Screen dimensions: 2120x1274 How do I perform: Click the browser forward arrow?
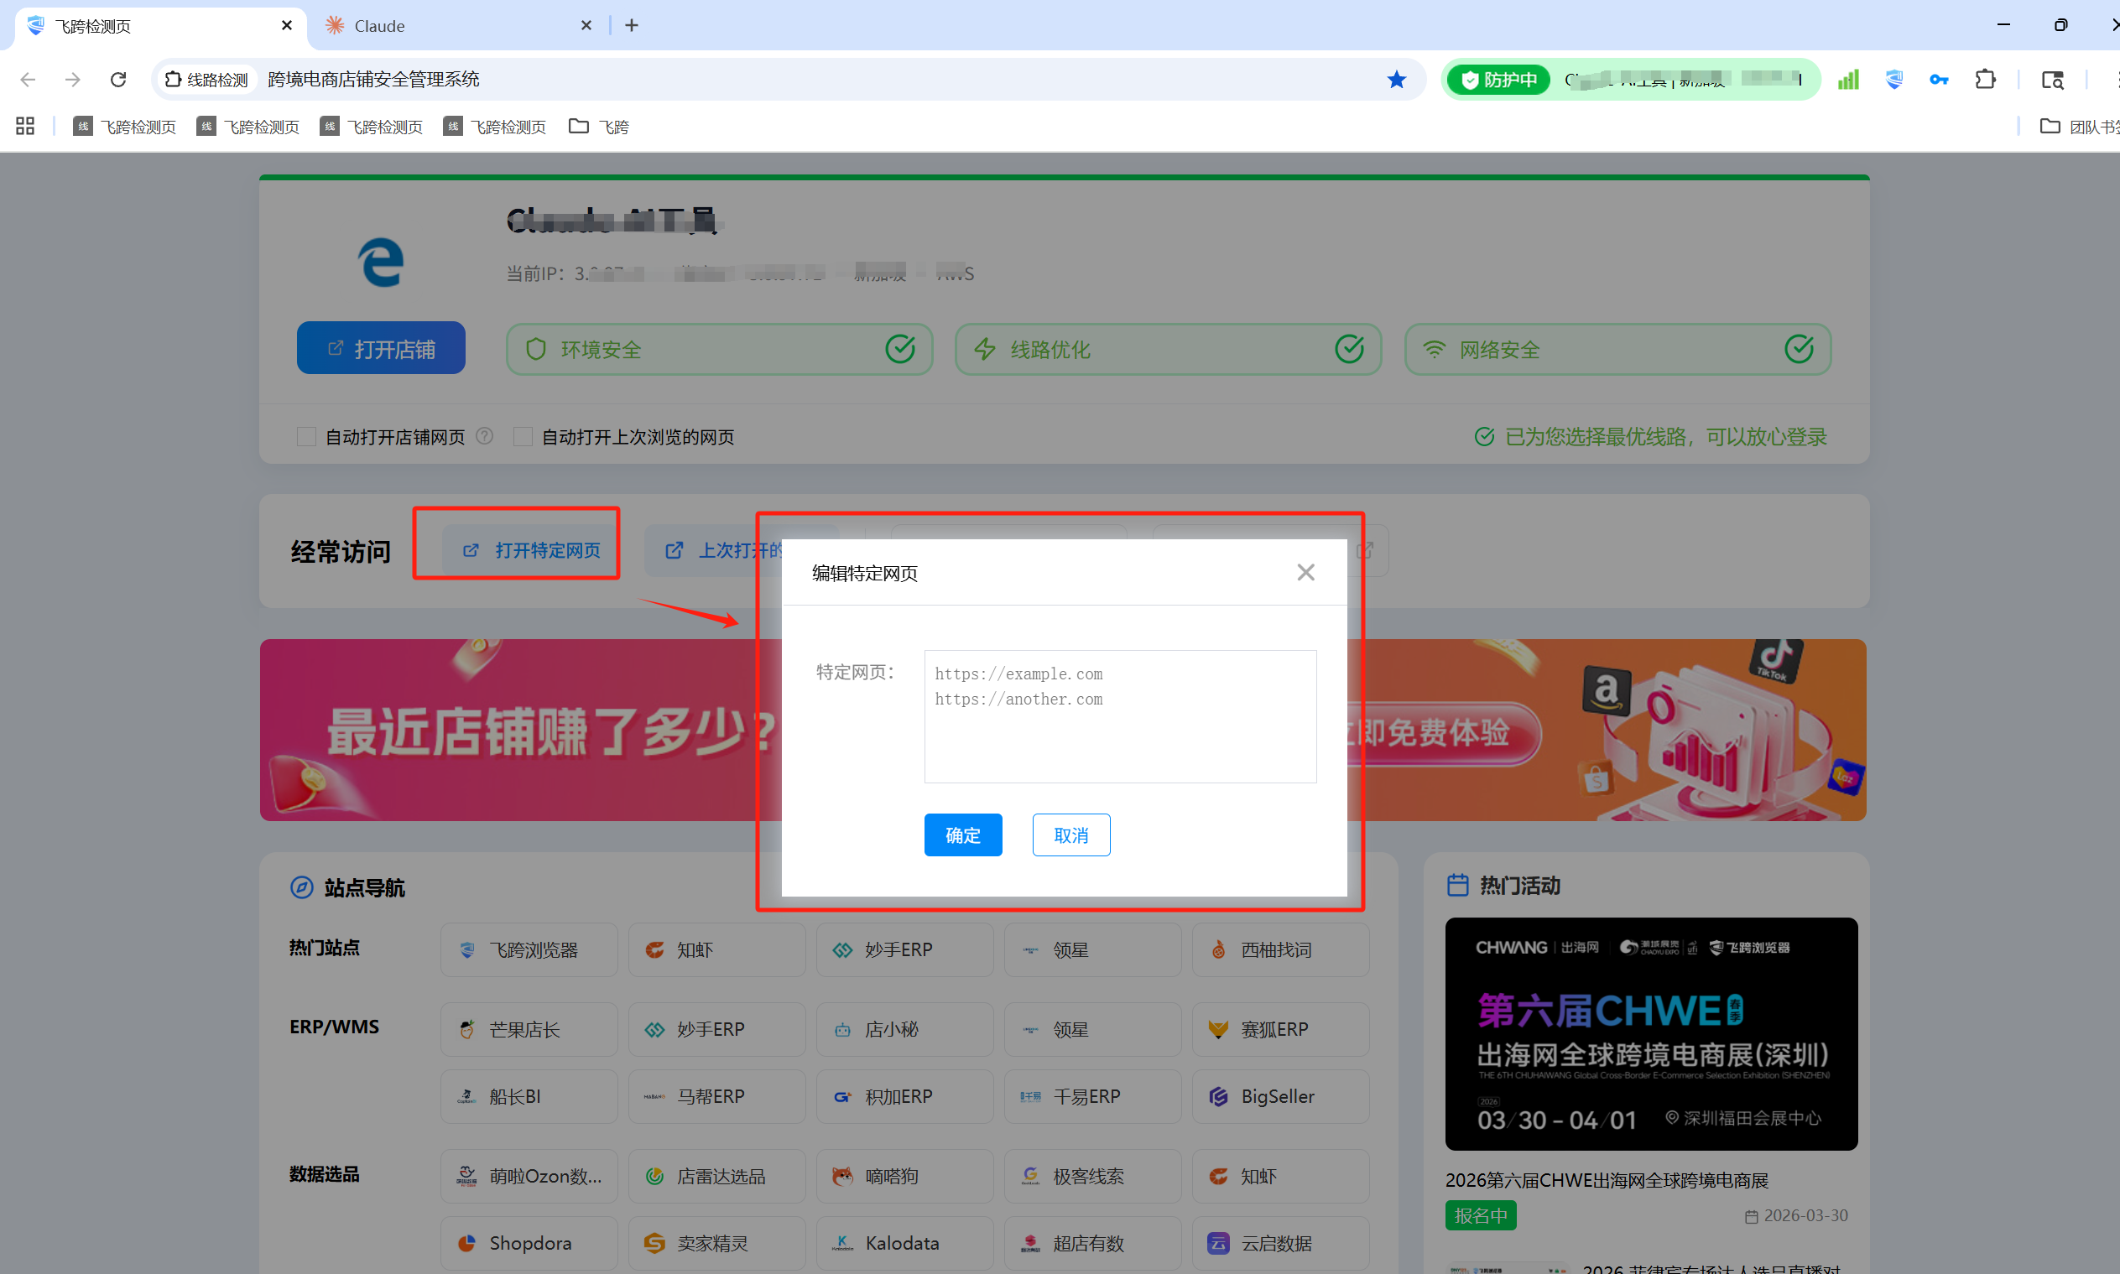pyautogui.click(x=73, y=80)
